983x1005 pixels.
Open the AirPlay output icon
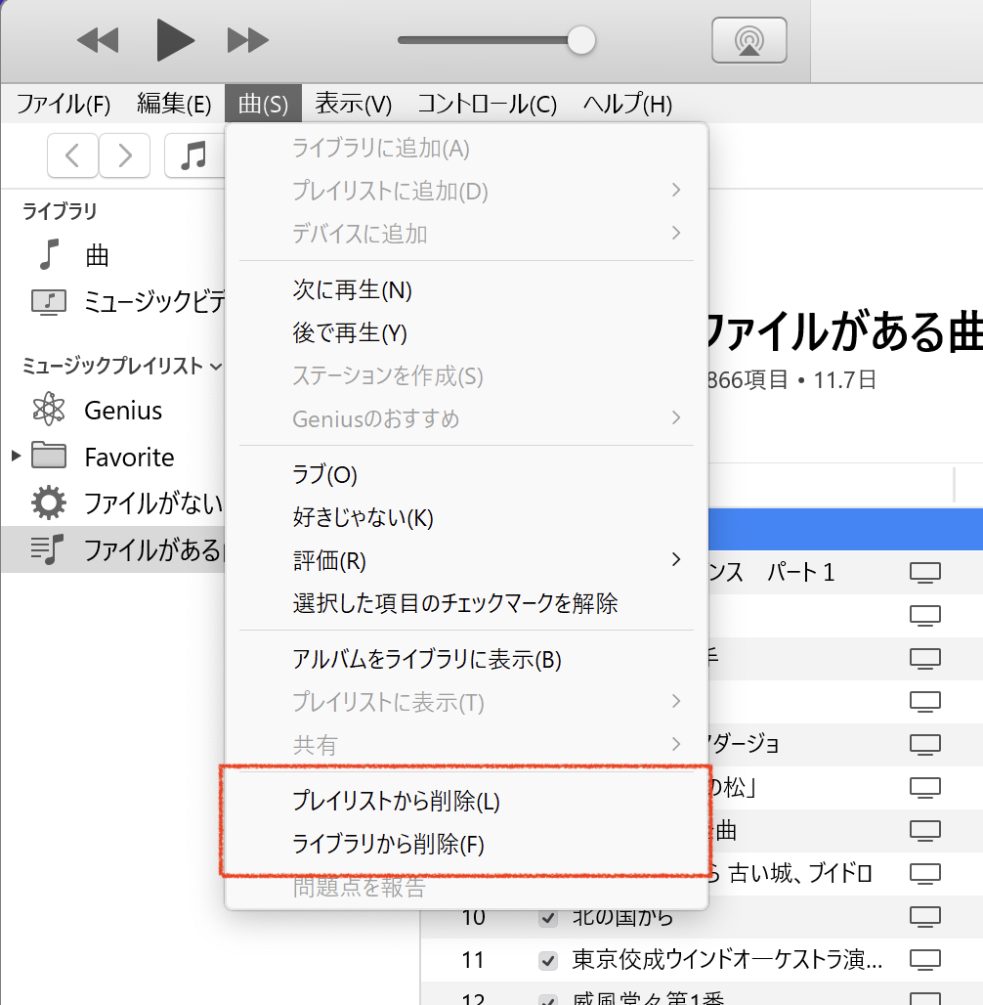pos(749,40)
